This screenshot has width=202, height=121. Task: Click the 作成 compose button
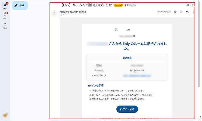pos(20,5)
